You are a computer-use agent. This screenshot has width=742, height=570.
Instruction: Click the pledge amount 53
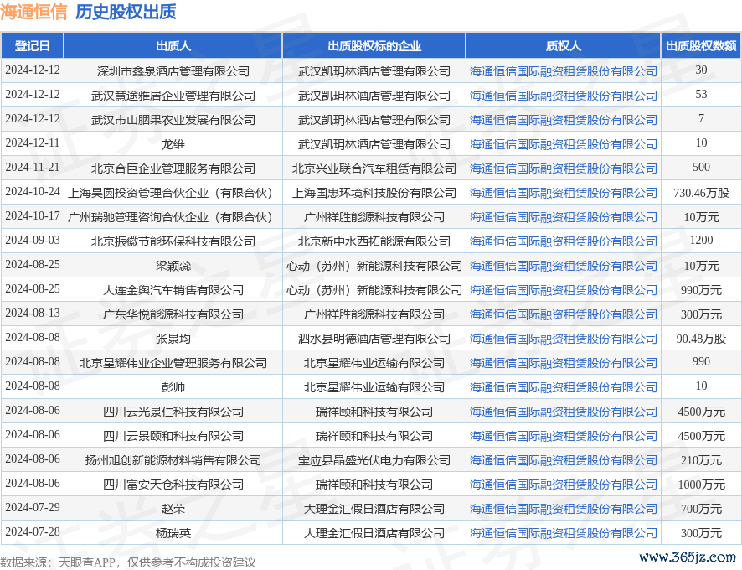click(x=701, y=94)
